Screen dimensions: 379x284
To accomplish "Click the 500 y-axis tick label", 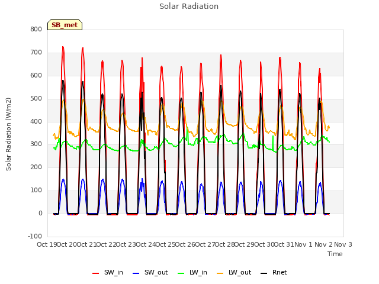I will [x=36, y=99].
